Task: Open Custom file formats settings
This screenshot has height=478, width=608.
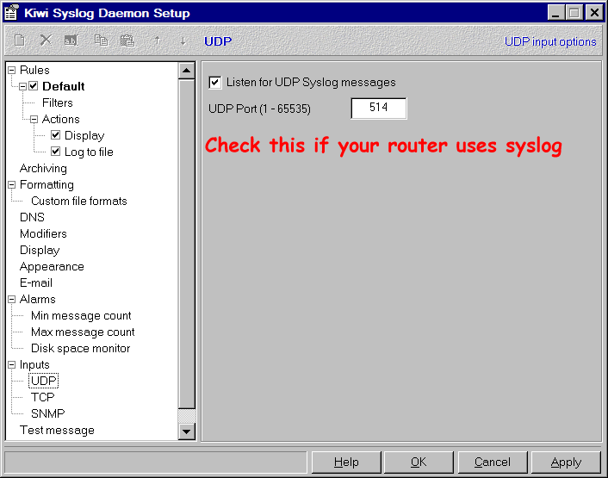Action: click(x=79, y=201)
